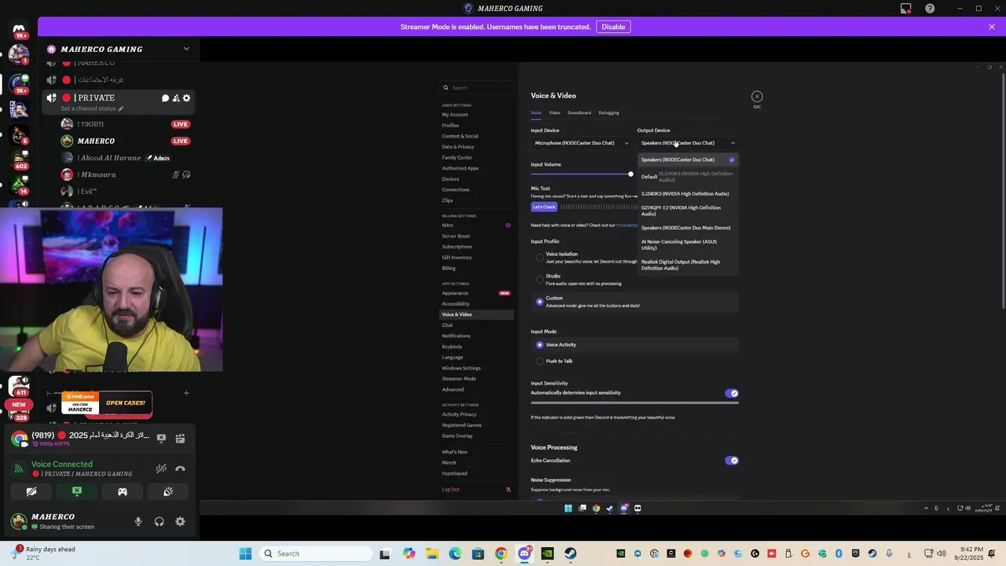1006x566 pixels.
Task: Open Windows taskbar Search box
Action: (316, 553)
